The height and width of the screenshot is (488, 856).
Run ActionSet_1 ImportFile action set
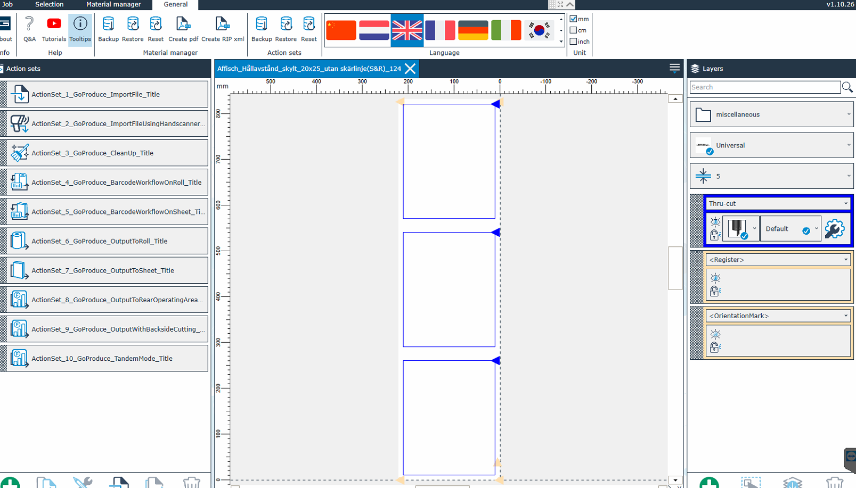[x=104, y=94]
